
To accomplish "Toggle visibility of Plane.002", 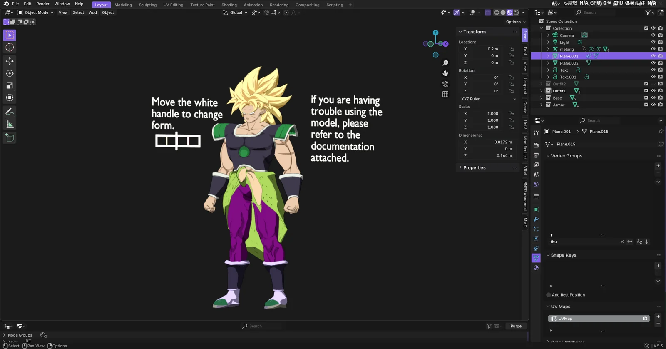I will pos(653,63).
